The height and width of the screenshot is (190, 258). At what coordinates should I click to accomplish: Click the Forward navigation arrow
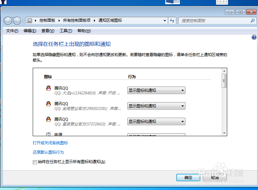coord(17,21)
